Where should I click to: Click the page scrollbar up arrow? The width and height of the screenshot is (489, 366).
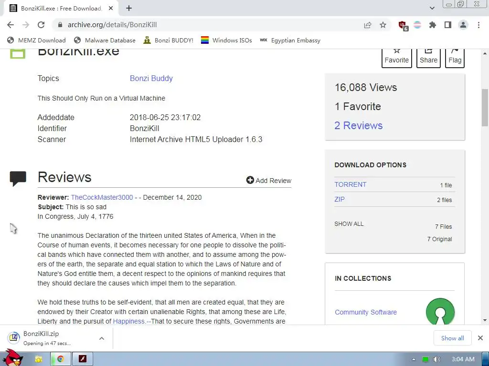click(485, 53)
